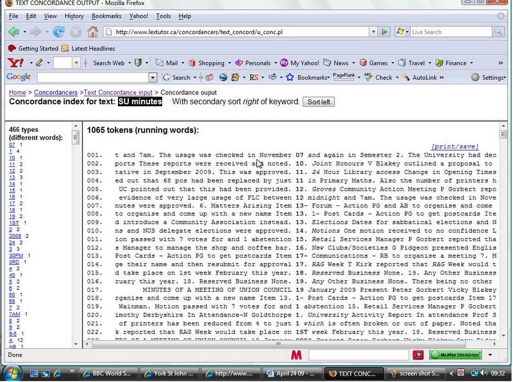Go to the home page icon
Viewport: 513px width, 382px height.
point(93,31)
